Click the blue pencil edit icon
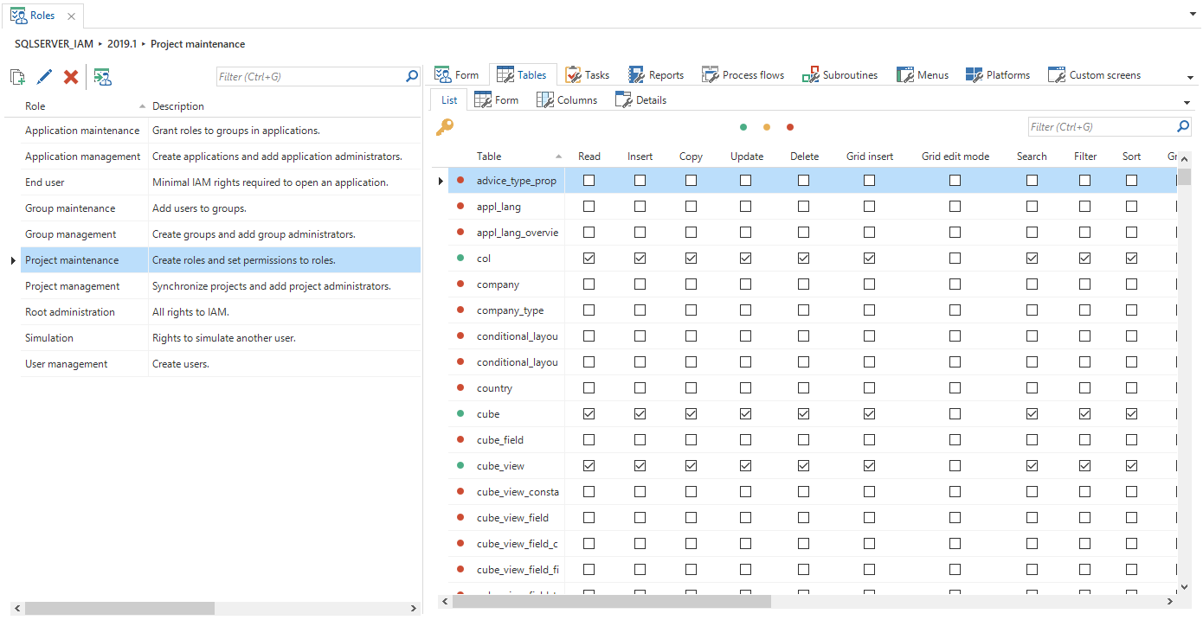 point(44,78)
